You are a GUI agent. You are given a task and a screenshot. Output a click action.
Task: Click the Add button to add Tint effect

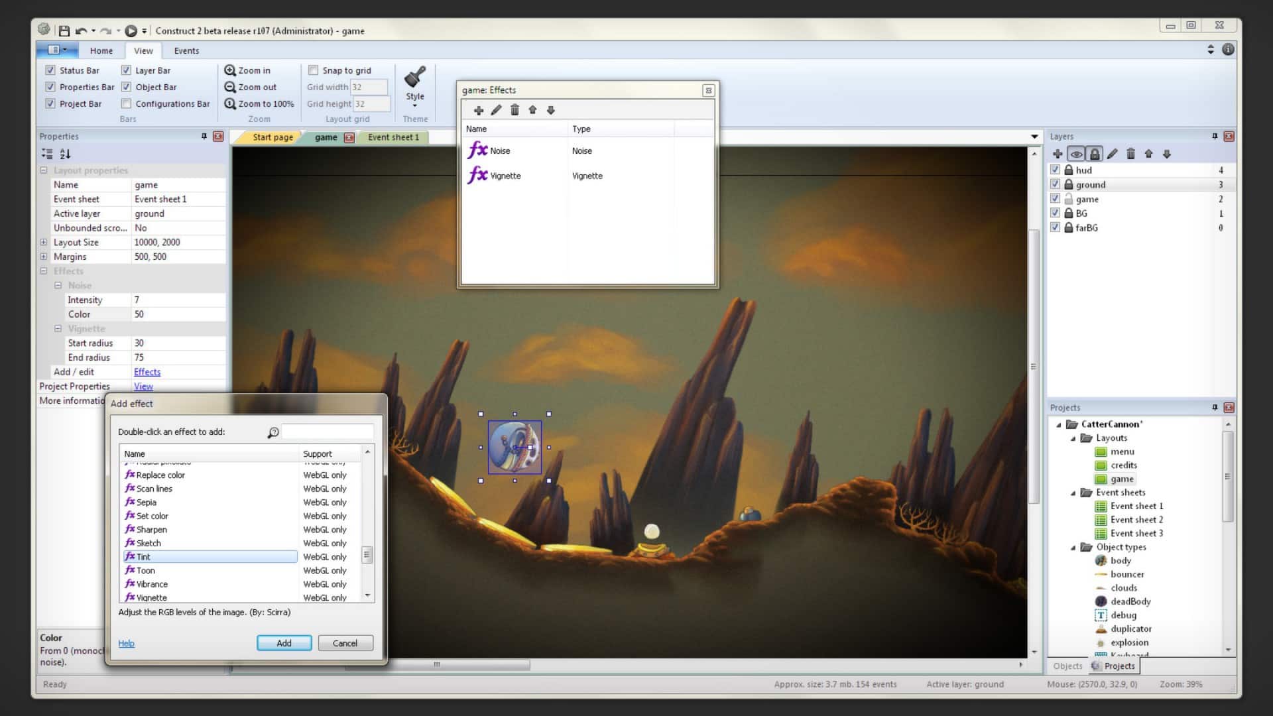click(283, 642)
